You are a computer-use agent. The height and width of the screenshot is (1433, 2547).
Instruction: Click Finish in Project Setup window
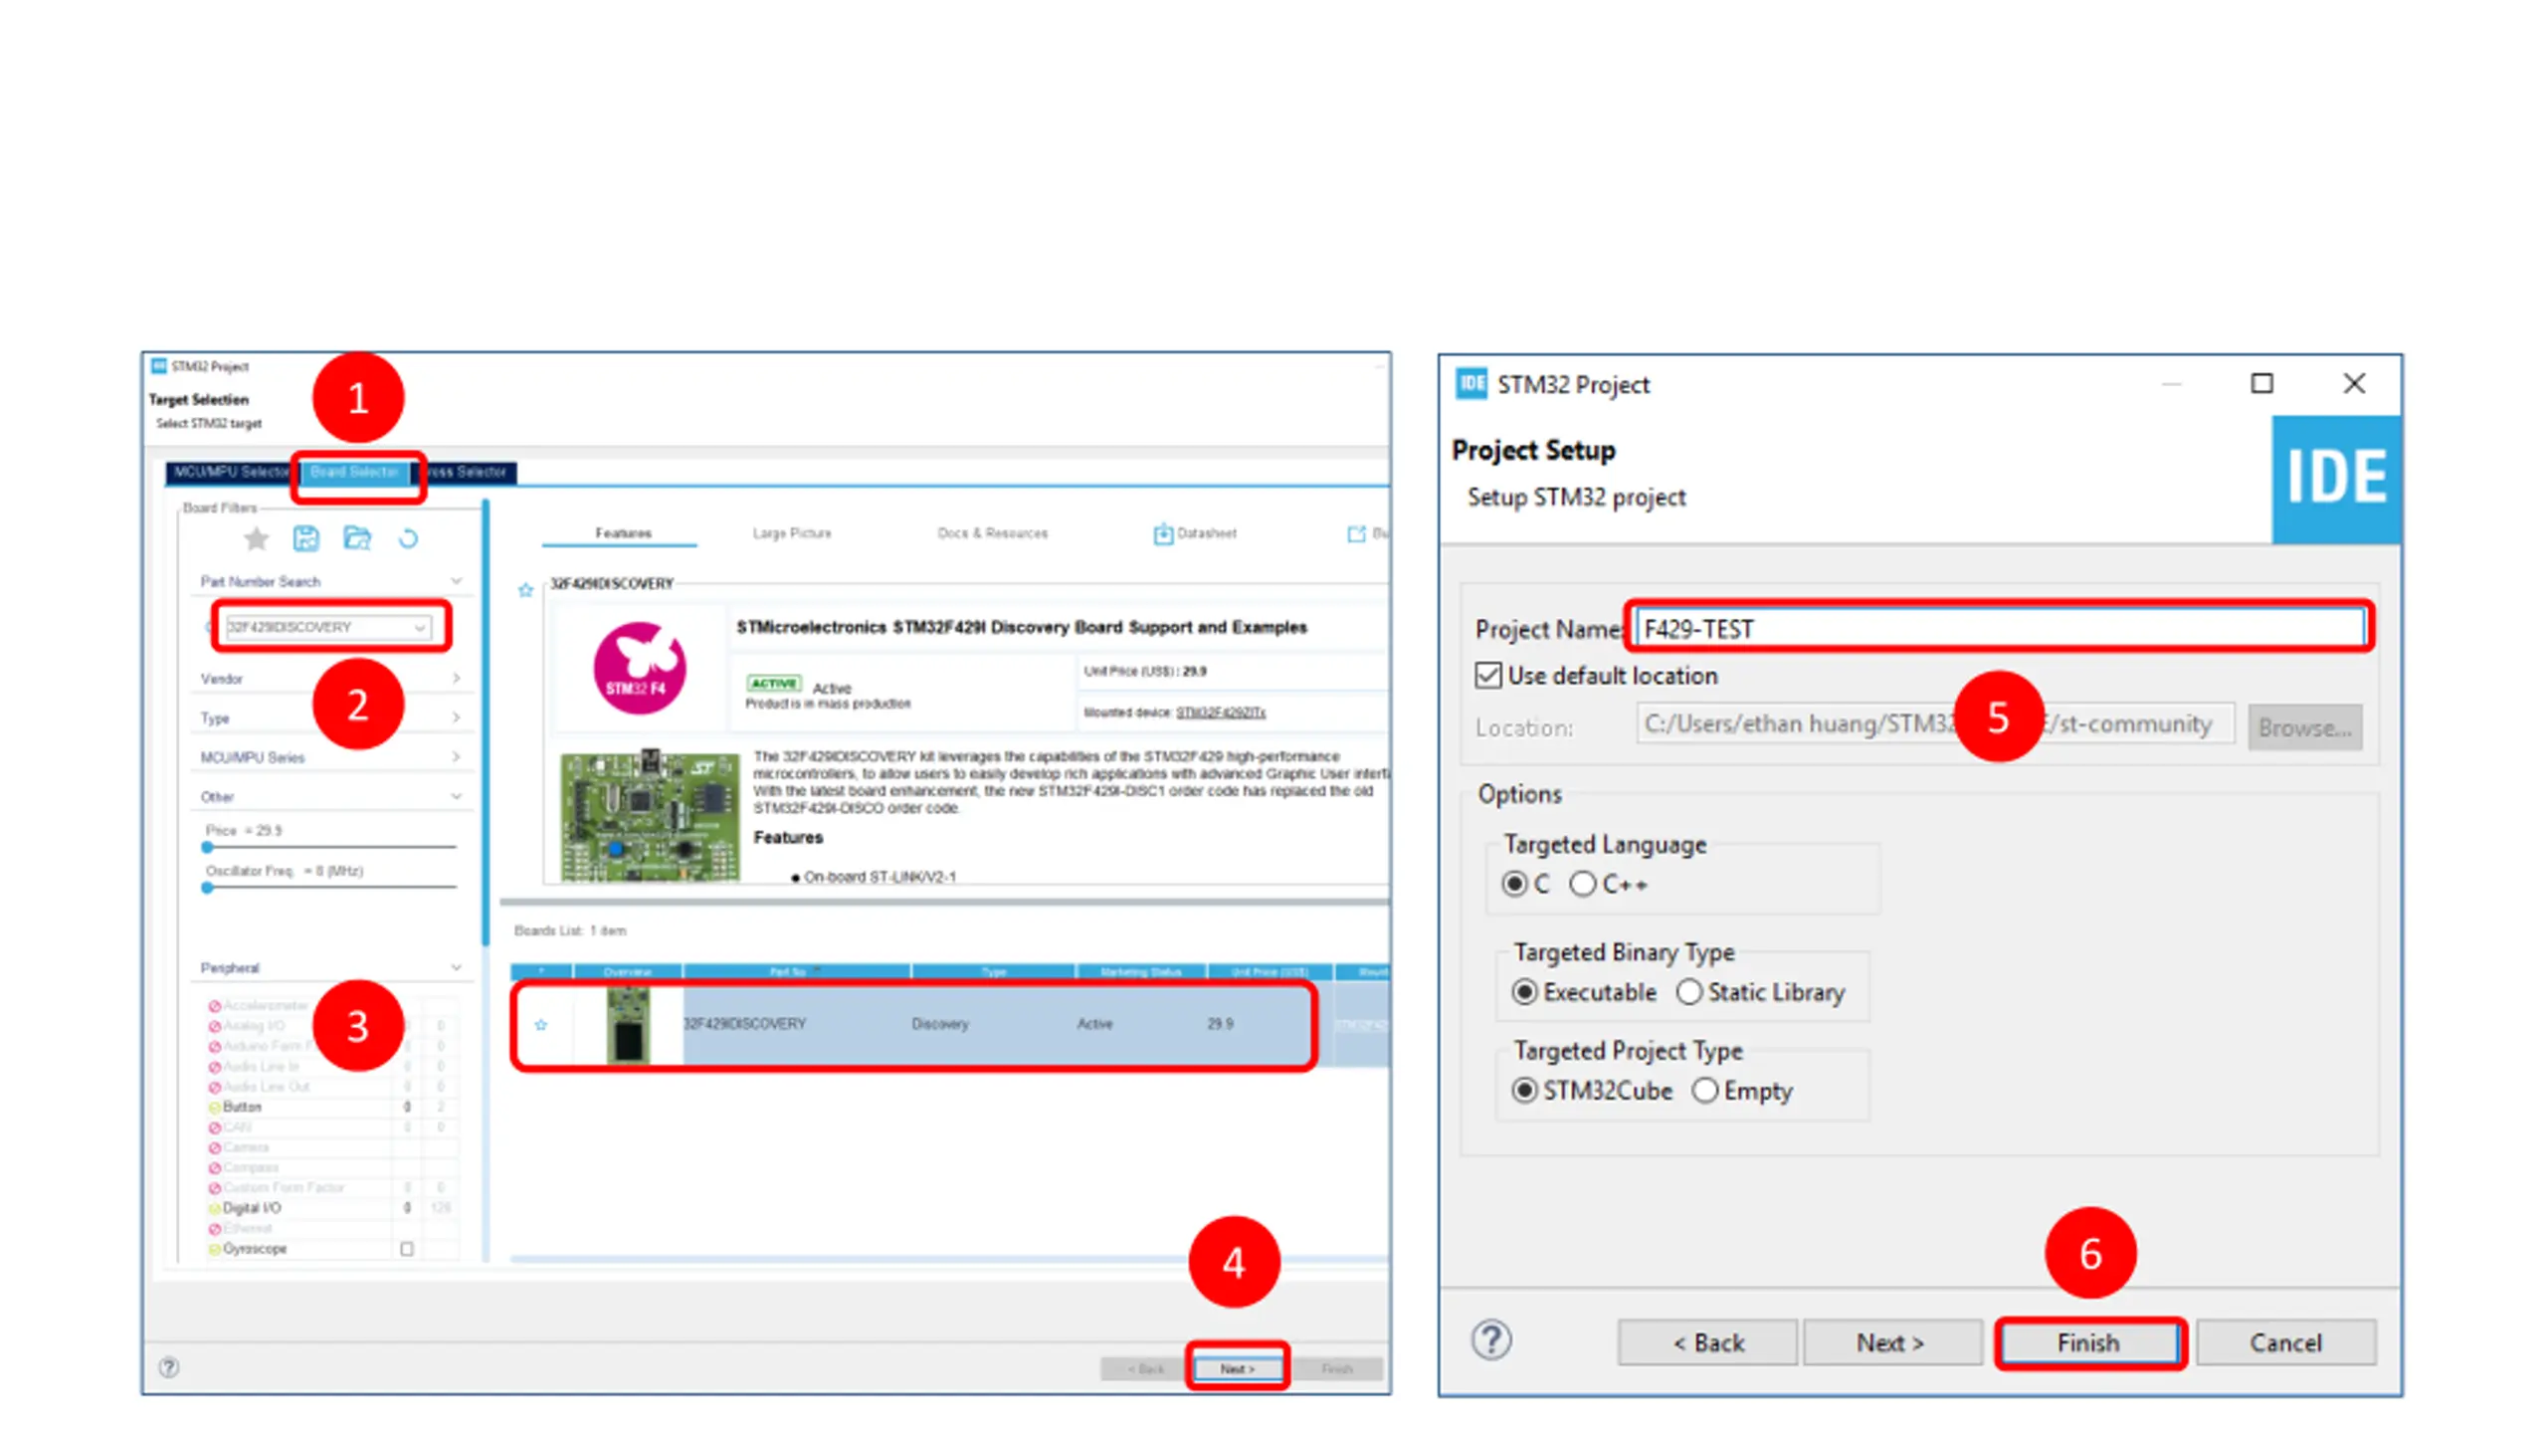2087,1343
